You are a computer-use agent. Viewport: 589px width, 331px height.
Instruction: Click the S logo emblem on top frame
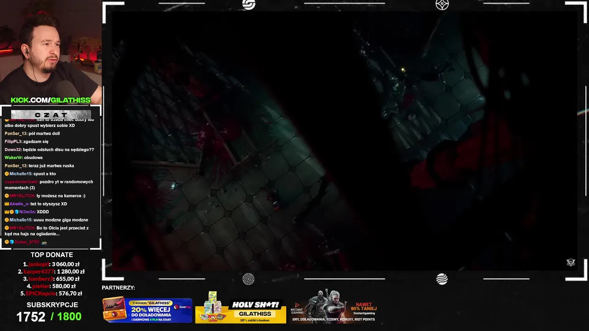coord(248,5)
